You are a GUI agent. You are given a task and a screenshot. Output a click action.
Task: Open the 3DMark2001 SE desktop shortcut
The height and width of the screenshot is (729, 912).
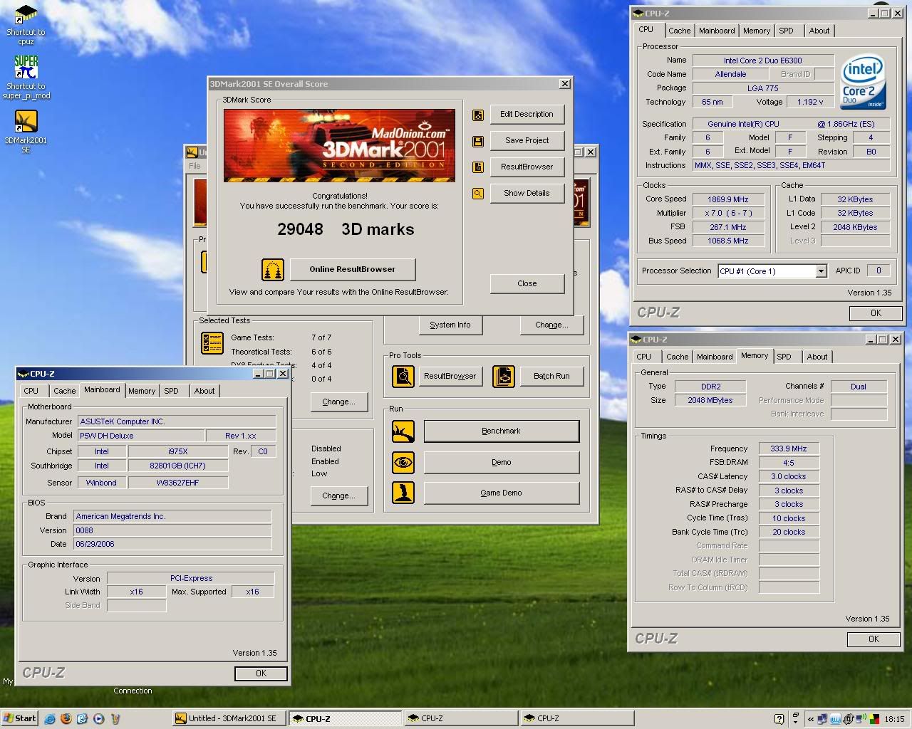pos(26,132)
